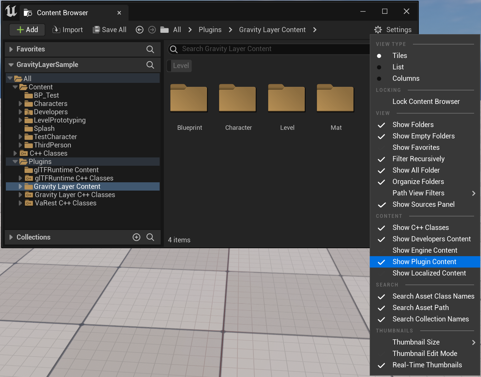Viewport: 481px width, 377px height.
Task: Open the Collections add button
Action: click(136, 237)
